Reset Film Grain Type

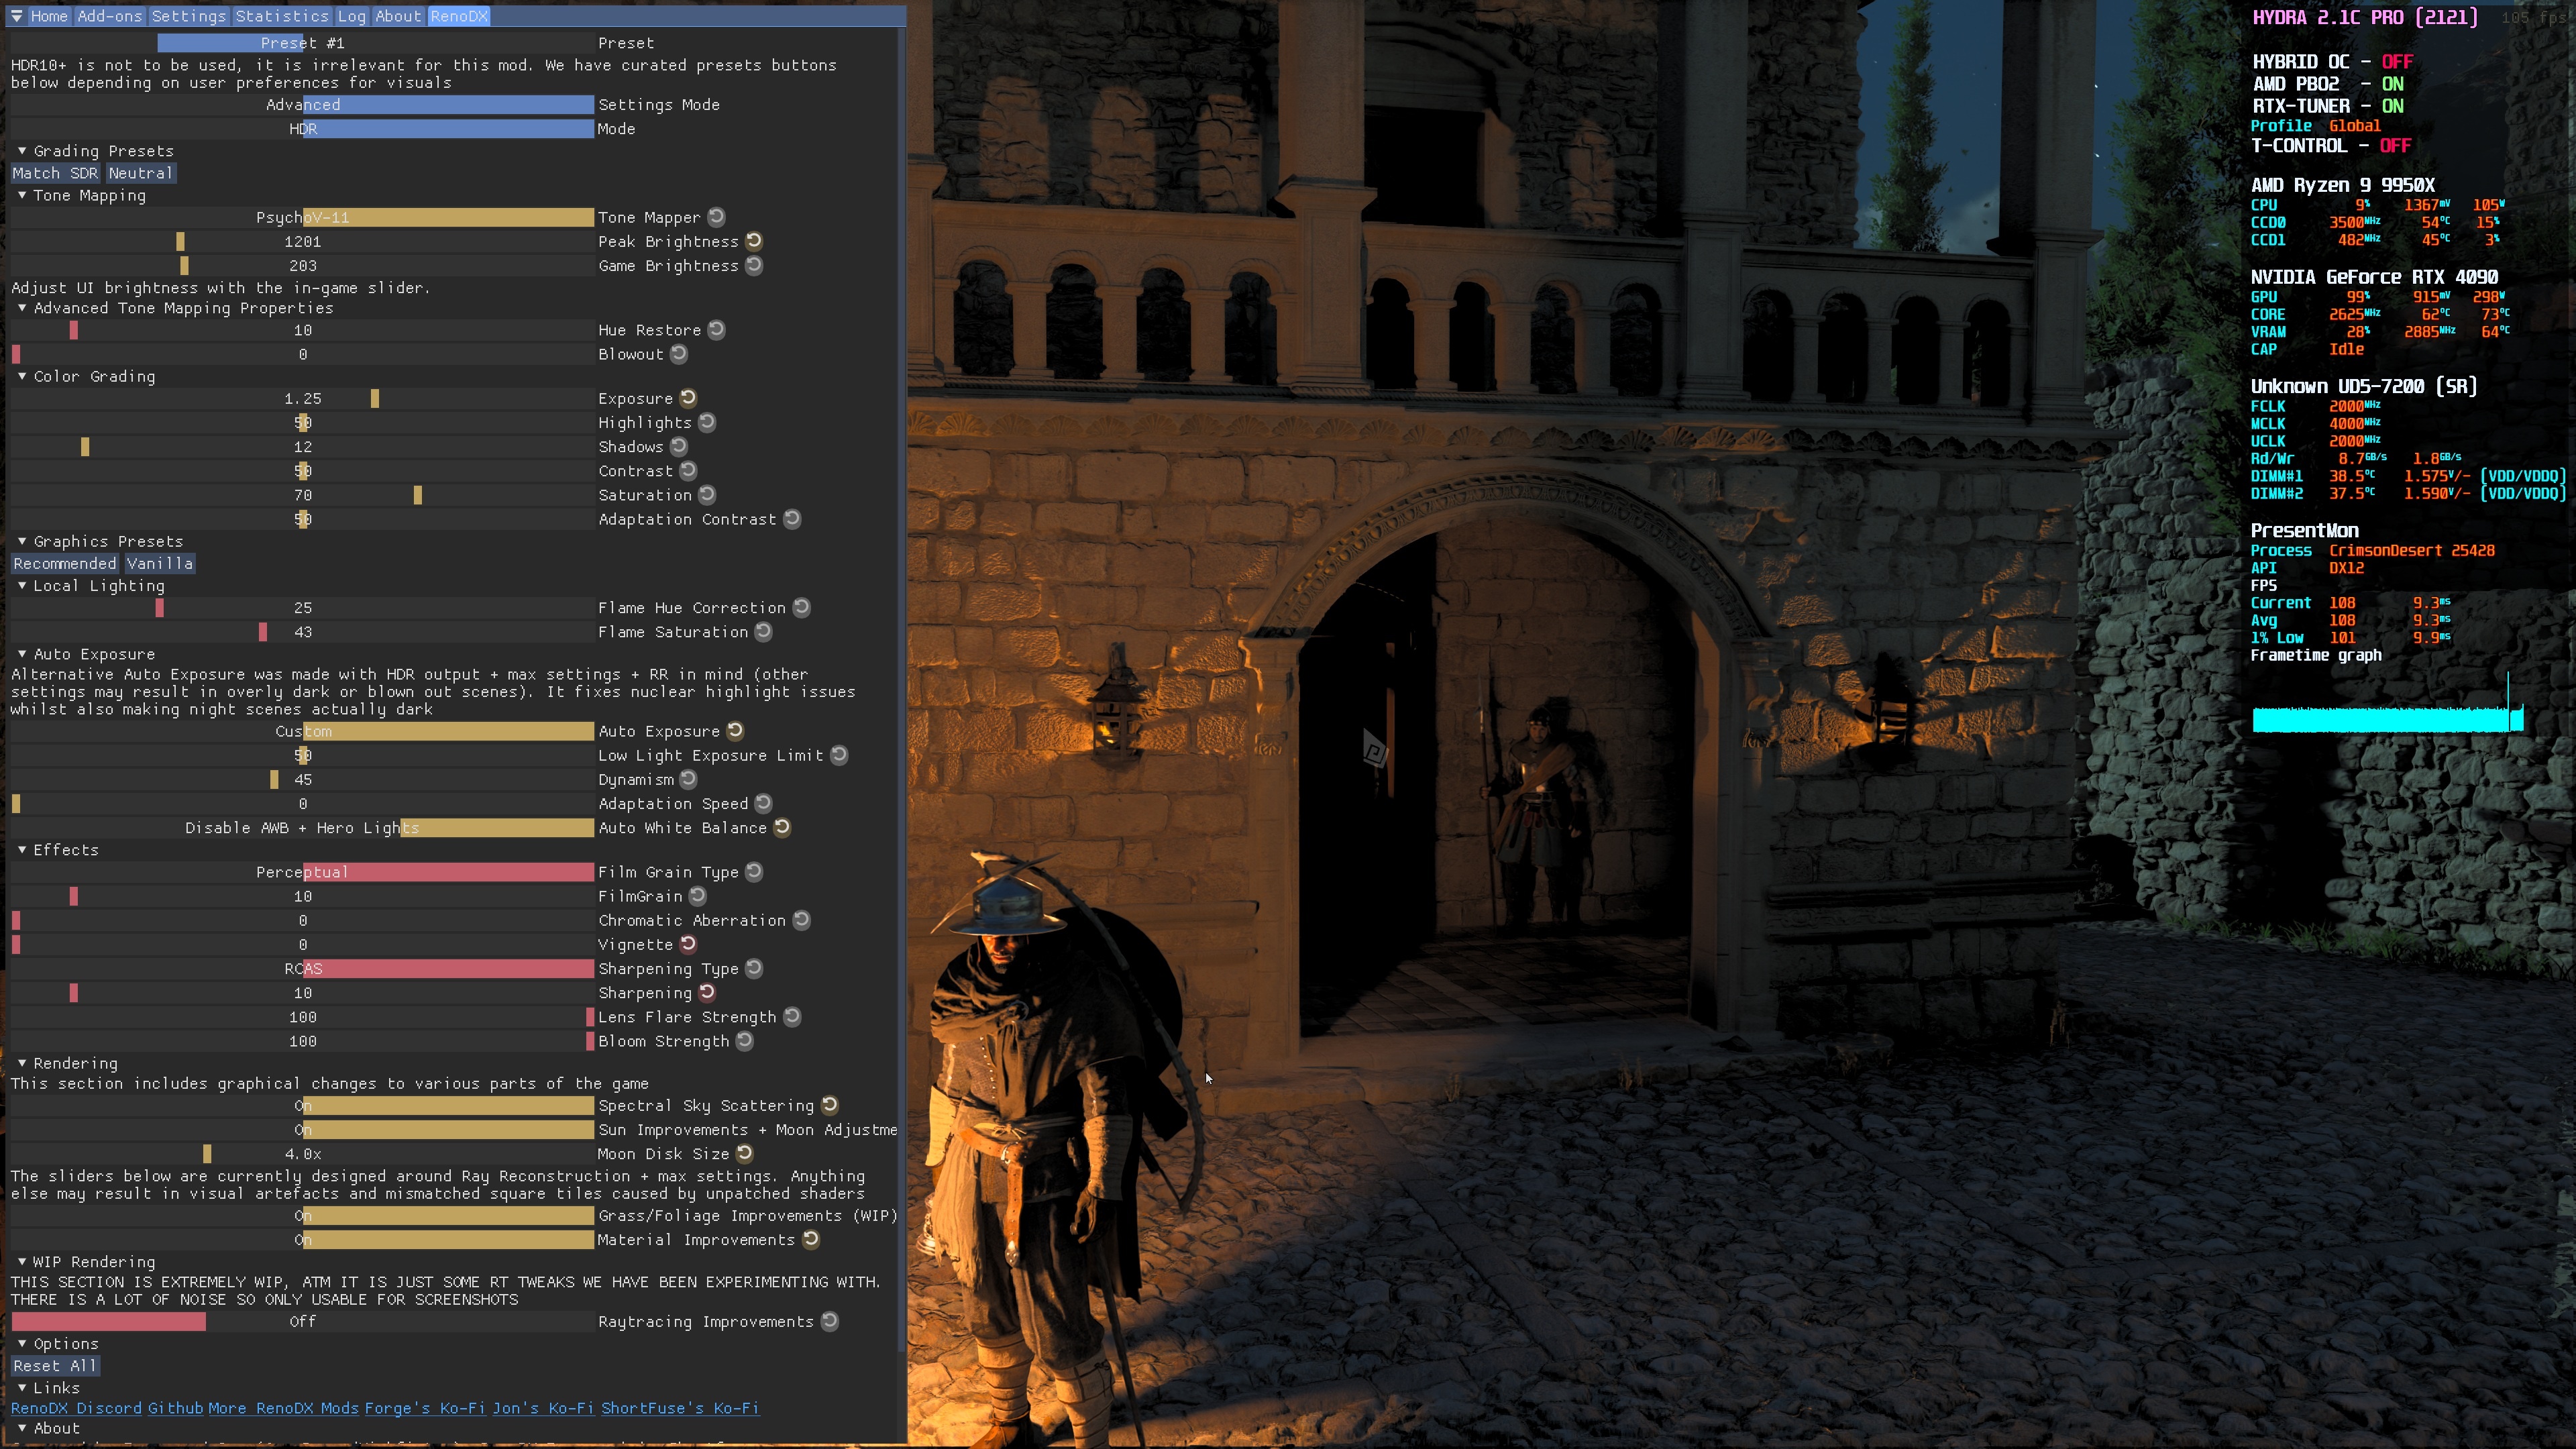tap(754, 872)
